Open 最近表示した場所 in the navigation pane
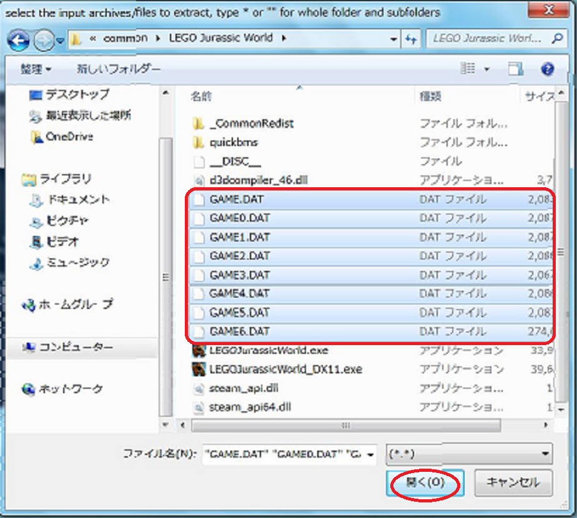Screen dimensions: 577x518 coord(80,115)
